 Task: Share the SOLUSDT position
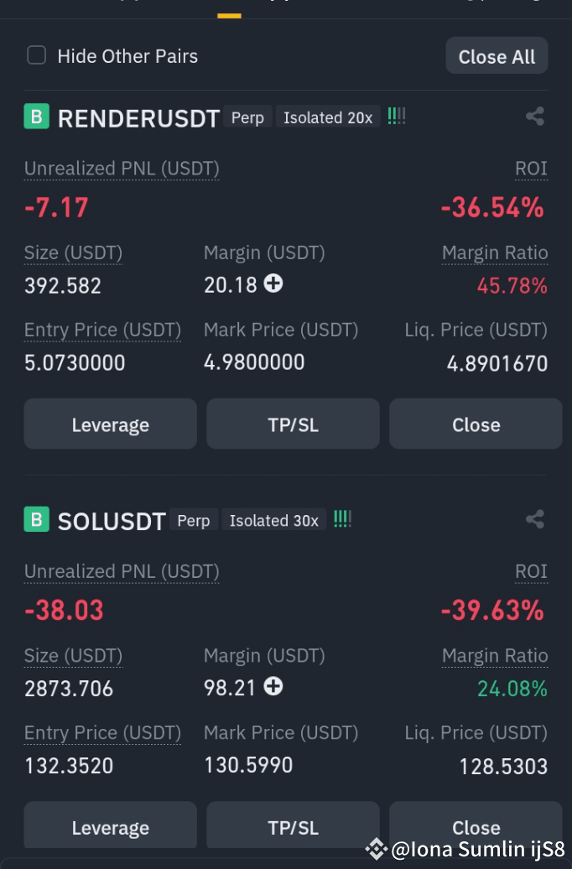tap(535, 519)
